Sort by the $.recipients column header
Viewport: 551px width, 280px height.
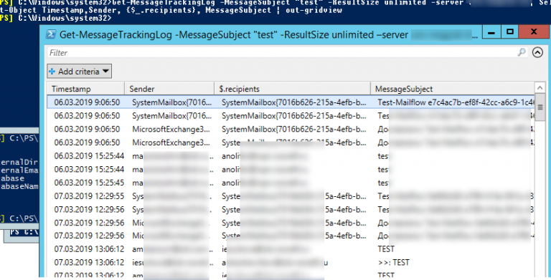[293, 89]
